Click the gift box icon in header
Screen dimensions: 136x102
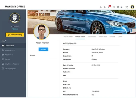pyautogui.click(x=122, y=7)
